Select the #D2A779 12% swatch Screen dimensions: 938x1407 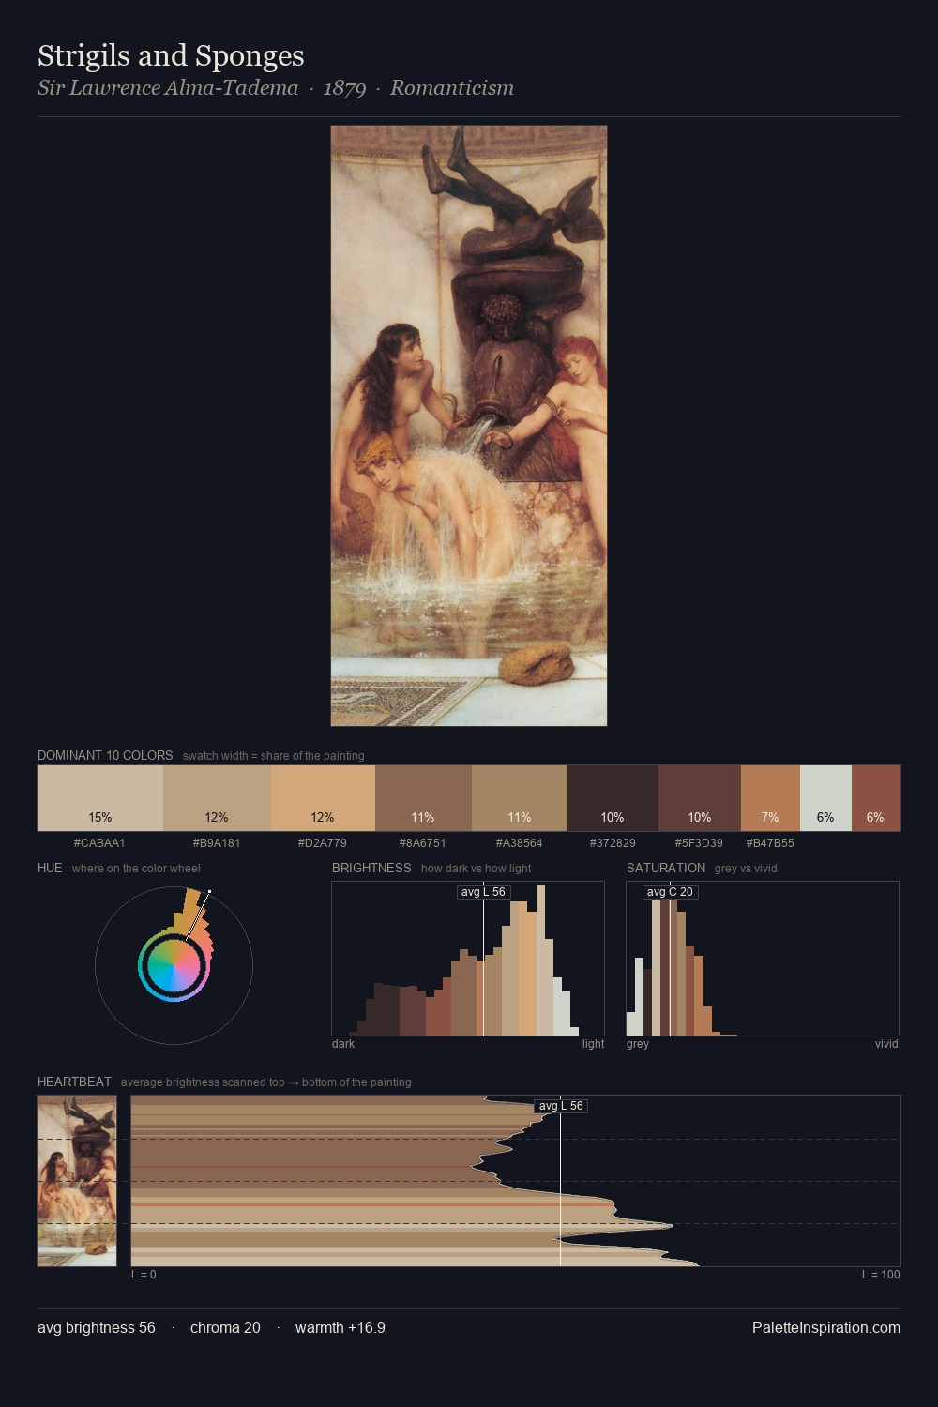tap(323, 798)
